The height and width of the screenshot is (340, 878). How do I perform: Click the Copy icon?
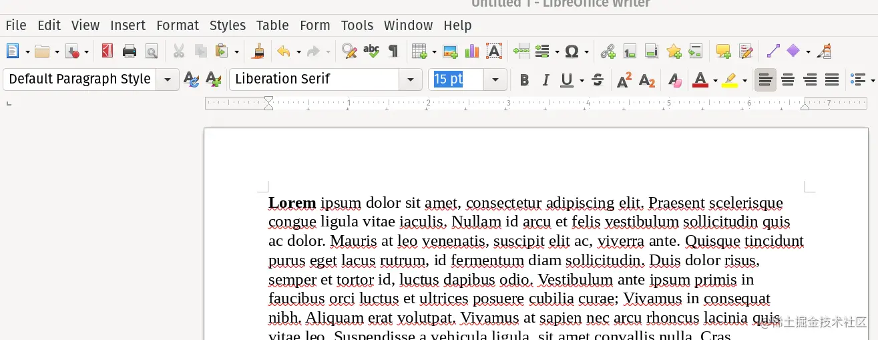point(200,51)
